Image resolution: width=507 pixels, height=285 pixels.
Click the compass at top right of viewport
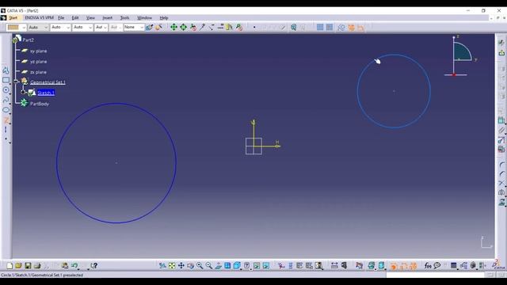[x=459, y=55]
